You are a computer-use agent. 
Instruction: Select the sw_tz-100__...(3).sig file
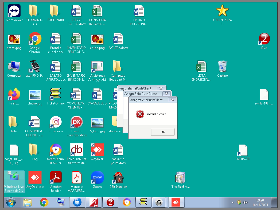14,154
